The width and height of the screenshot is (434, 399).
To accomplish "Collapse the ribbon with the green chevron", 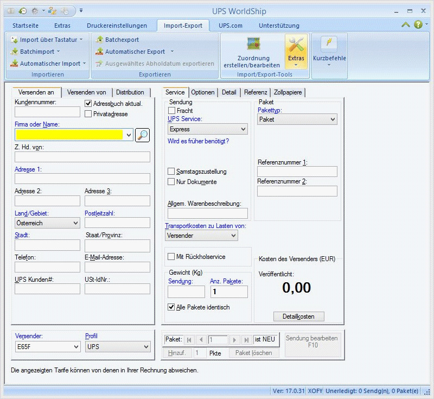I will pos(405,24).
